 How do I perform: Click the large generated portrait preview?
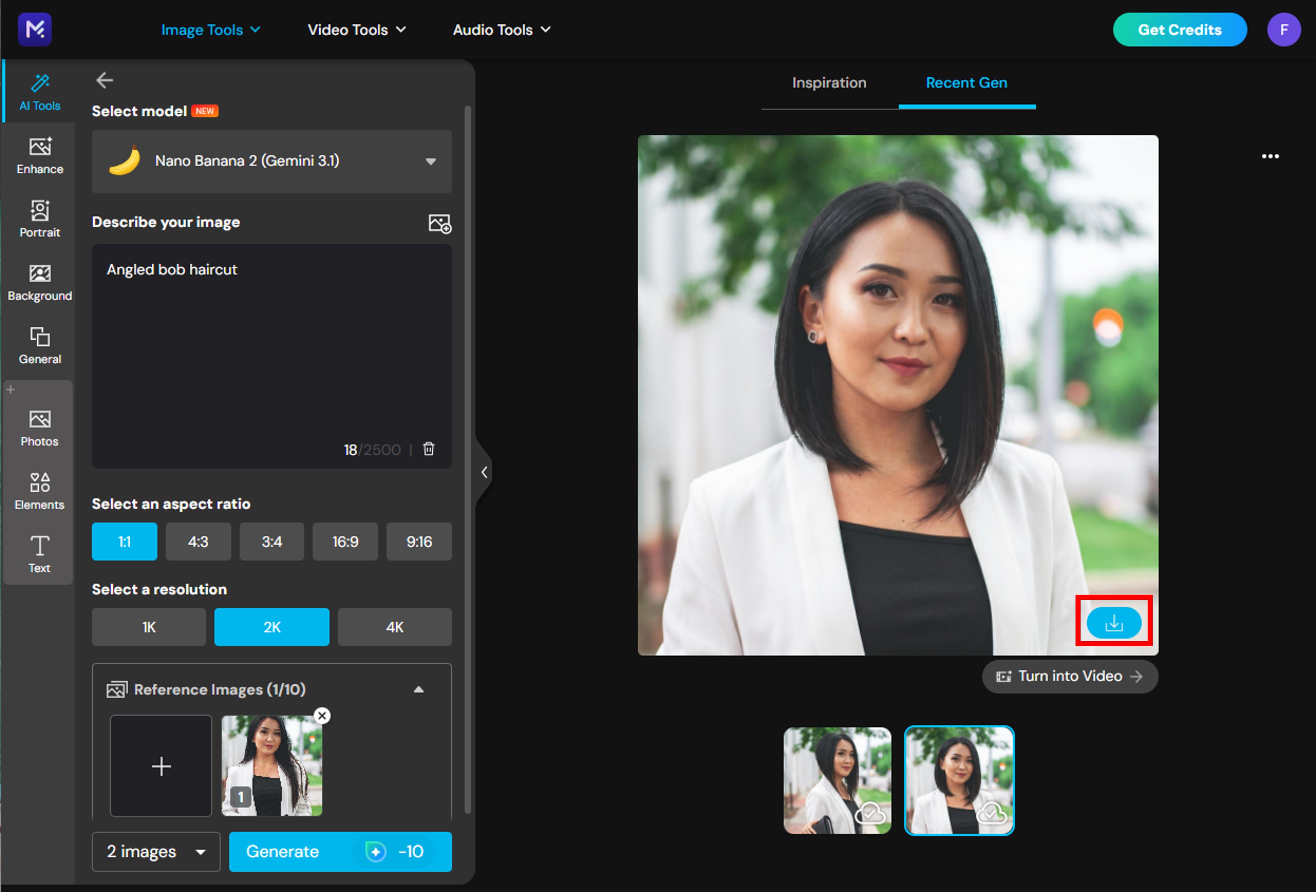(897, 395)
